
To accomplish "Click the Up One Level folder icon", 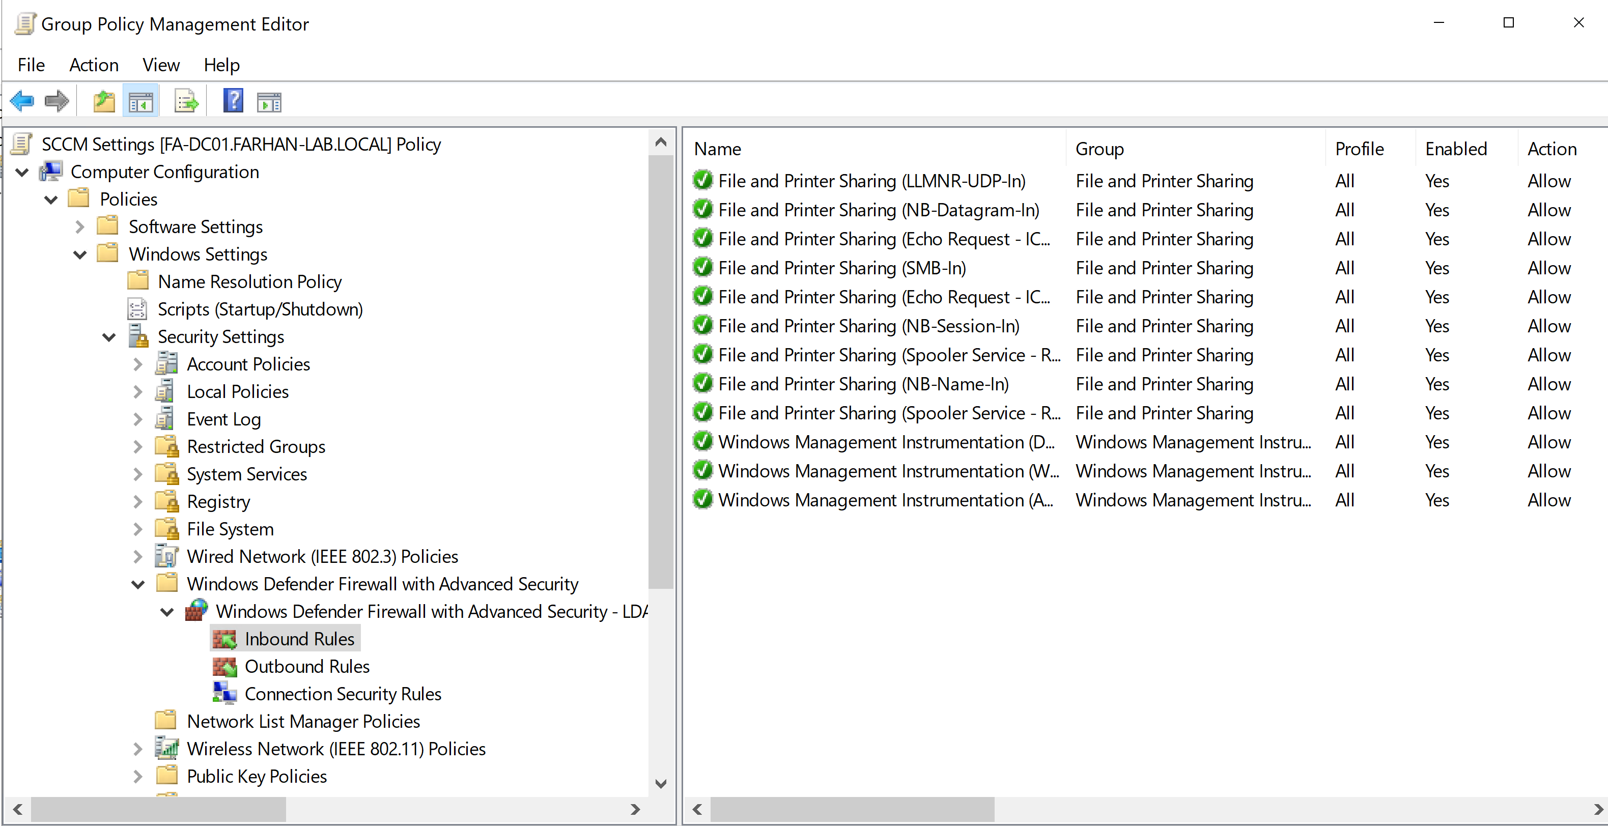I will (104, 101).
